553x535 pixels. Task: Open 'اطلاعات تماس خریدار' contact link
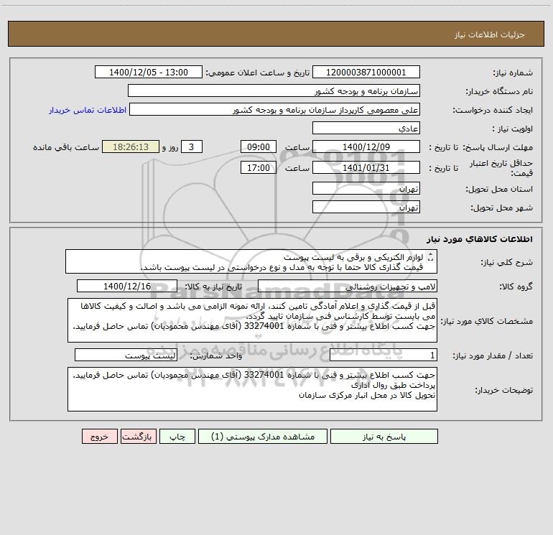pyautogui.click(x=88, y=110)
